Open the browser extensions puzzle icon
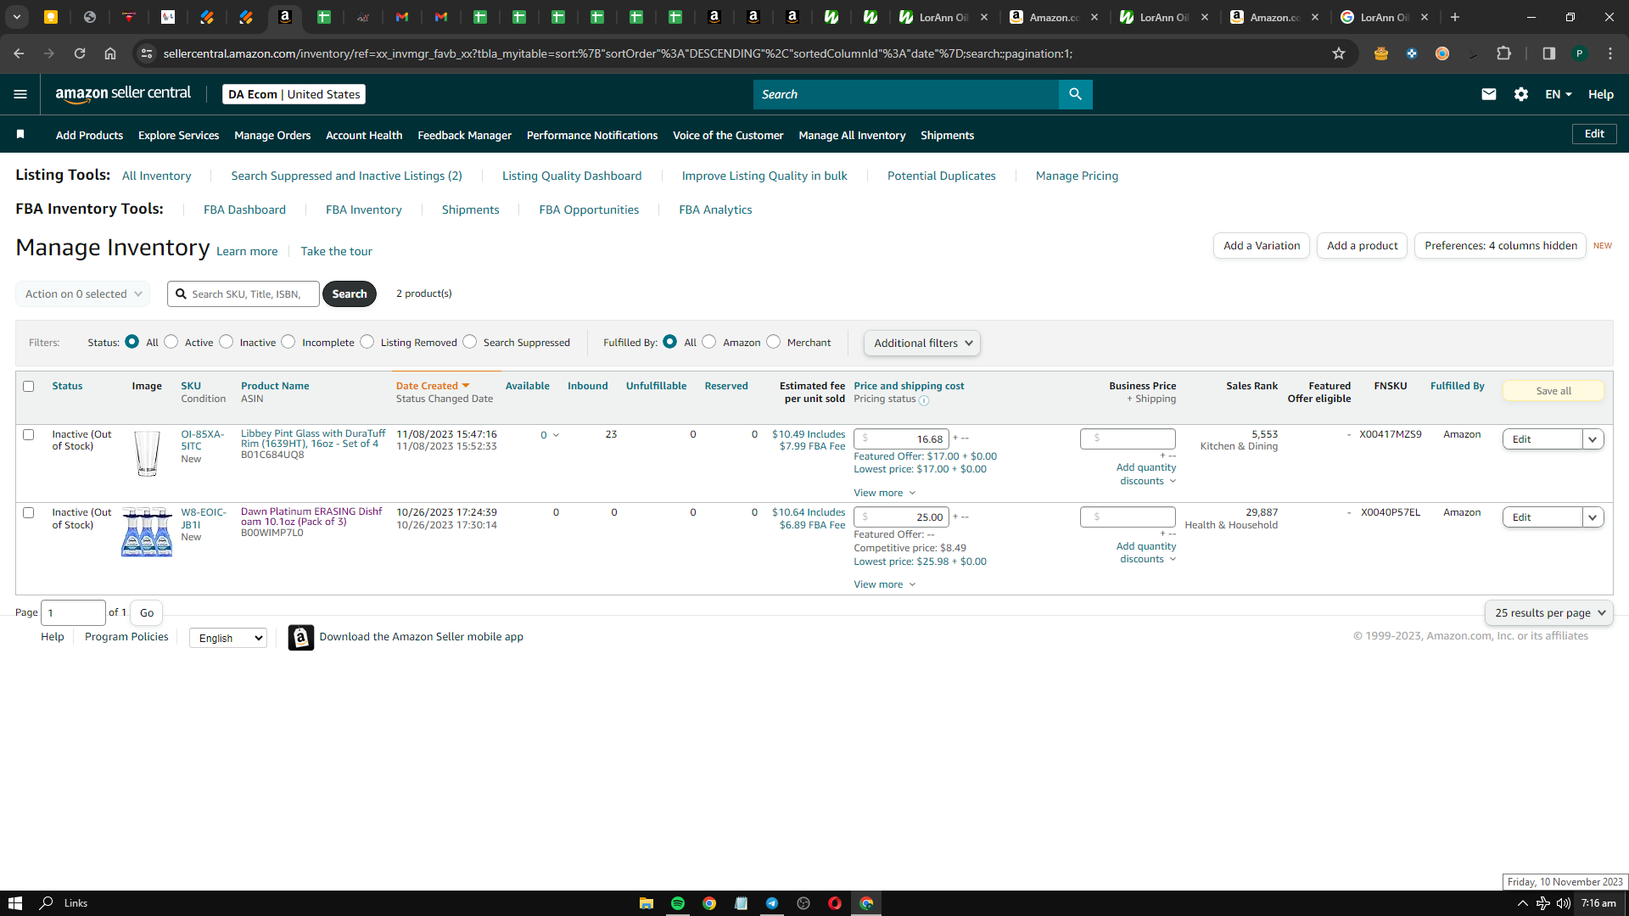The image size is (1629, 916). [1504, 53]
